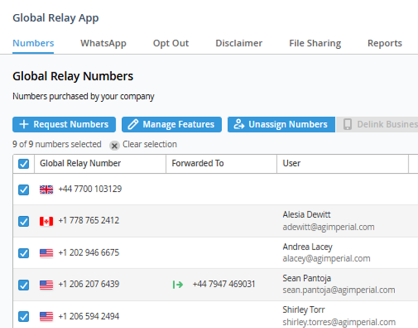The image size is (418, 328).
Task: Click the user name Andrea Lacey
Action: pos(307,247)
